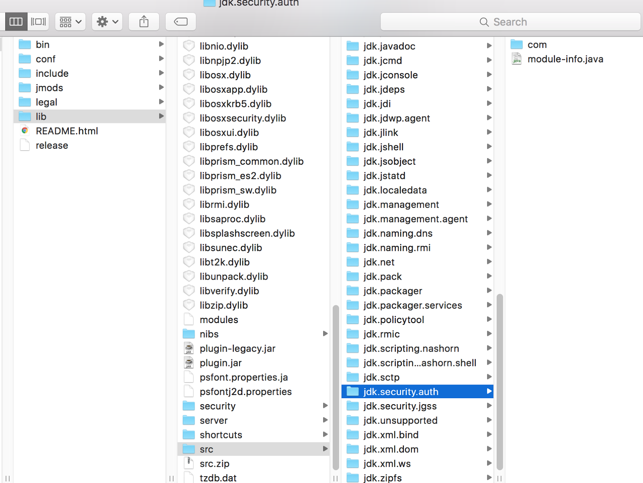Expand the nibs folder disclosure arrow
This screenshot has width=643, height=483.
tap(325, 334)
